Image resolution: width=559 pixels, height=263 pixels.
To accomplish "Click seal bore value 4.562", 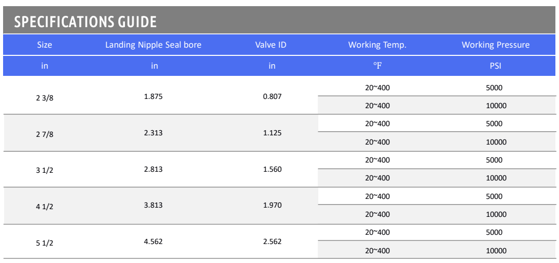I will click(153, 241).
